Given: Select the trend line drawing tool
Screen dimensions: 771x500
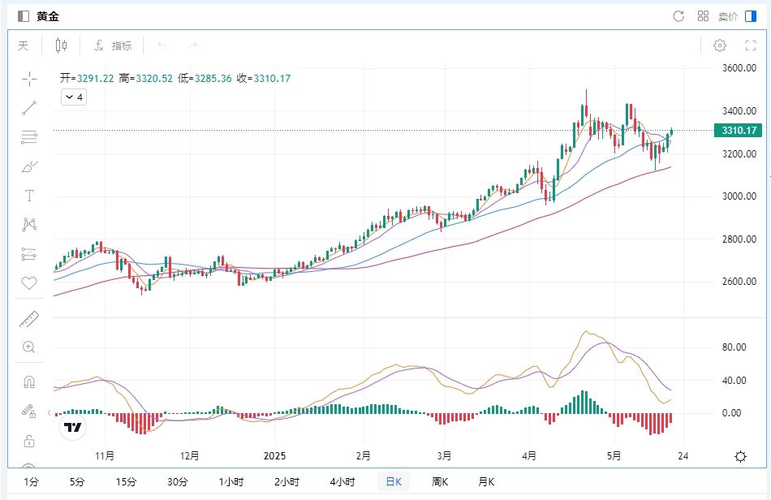Looking at the screenshot, I should click(x=29, y=107).
